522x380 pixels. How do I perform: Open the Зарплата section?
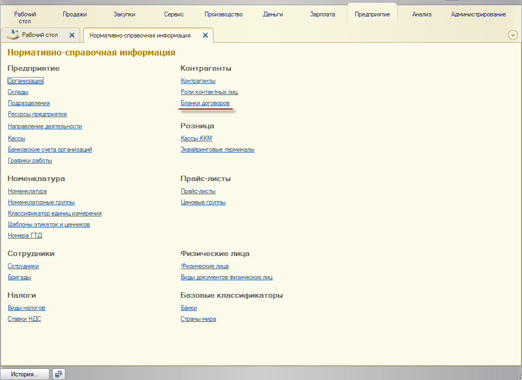pyautogui.click(x=322, y=14)
